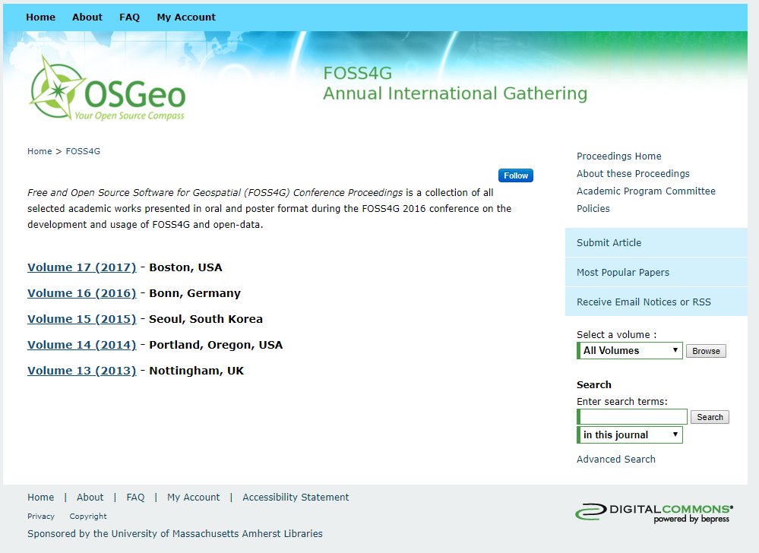Click the blue Follow button
Viewport: 759px width, 553px height.
coord(516,175)
